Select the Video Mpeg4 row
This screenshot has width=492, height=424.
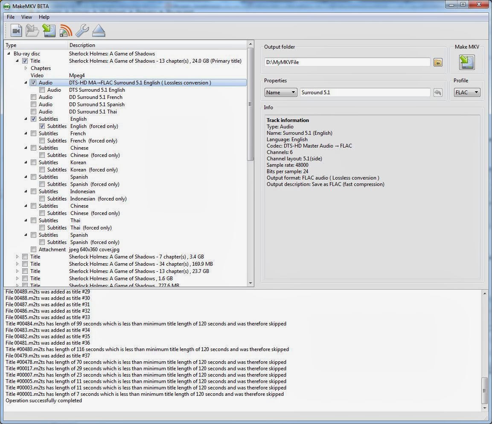(x=125, y=76)
